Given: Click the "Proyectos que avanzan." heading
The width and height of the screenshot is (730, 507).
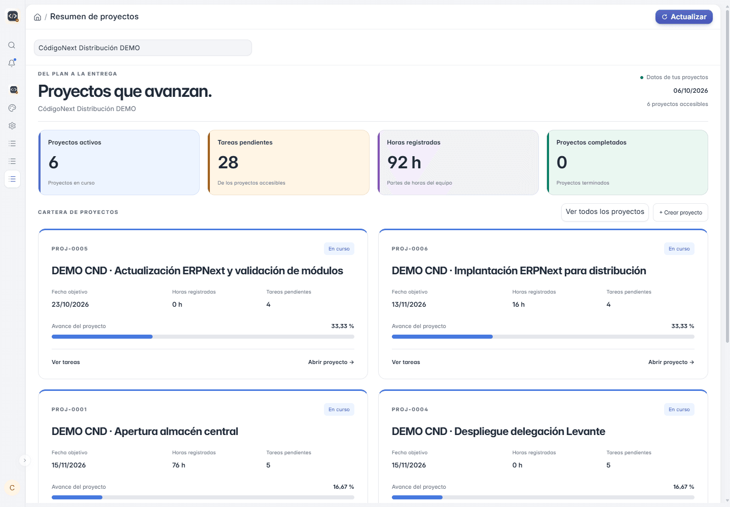Looking at the screenshot, I should (125, 91).
